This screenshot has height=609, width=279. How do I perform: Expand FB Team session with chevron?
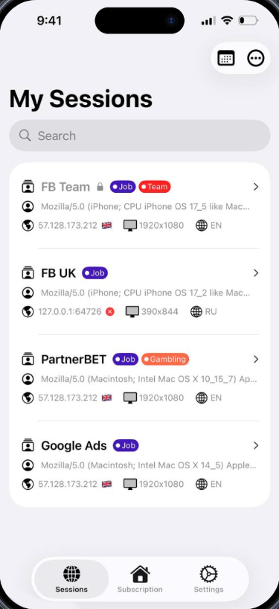(x=256, y=187)
